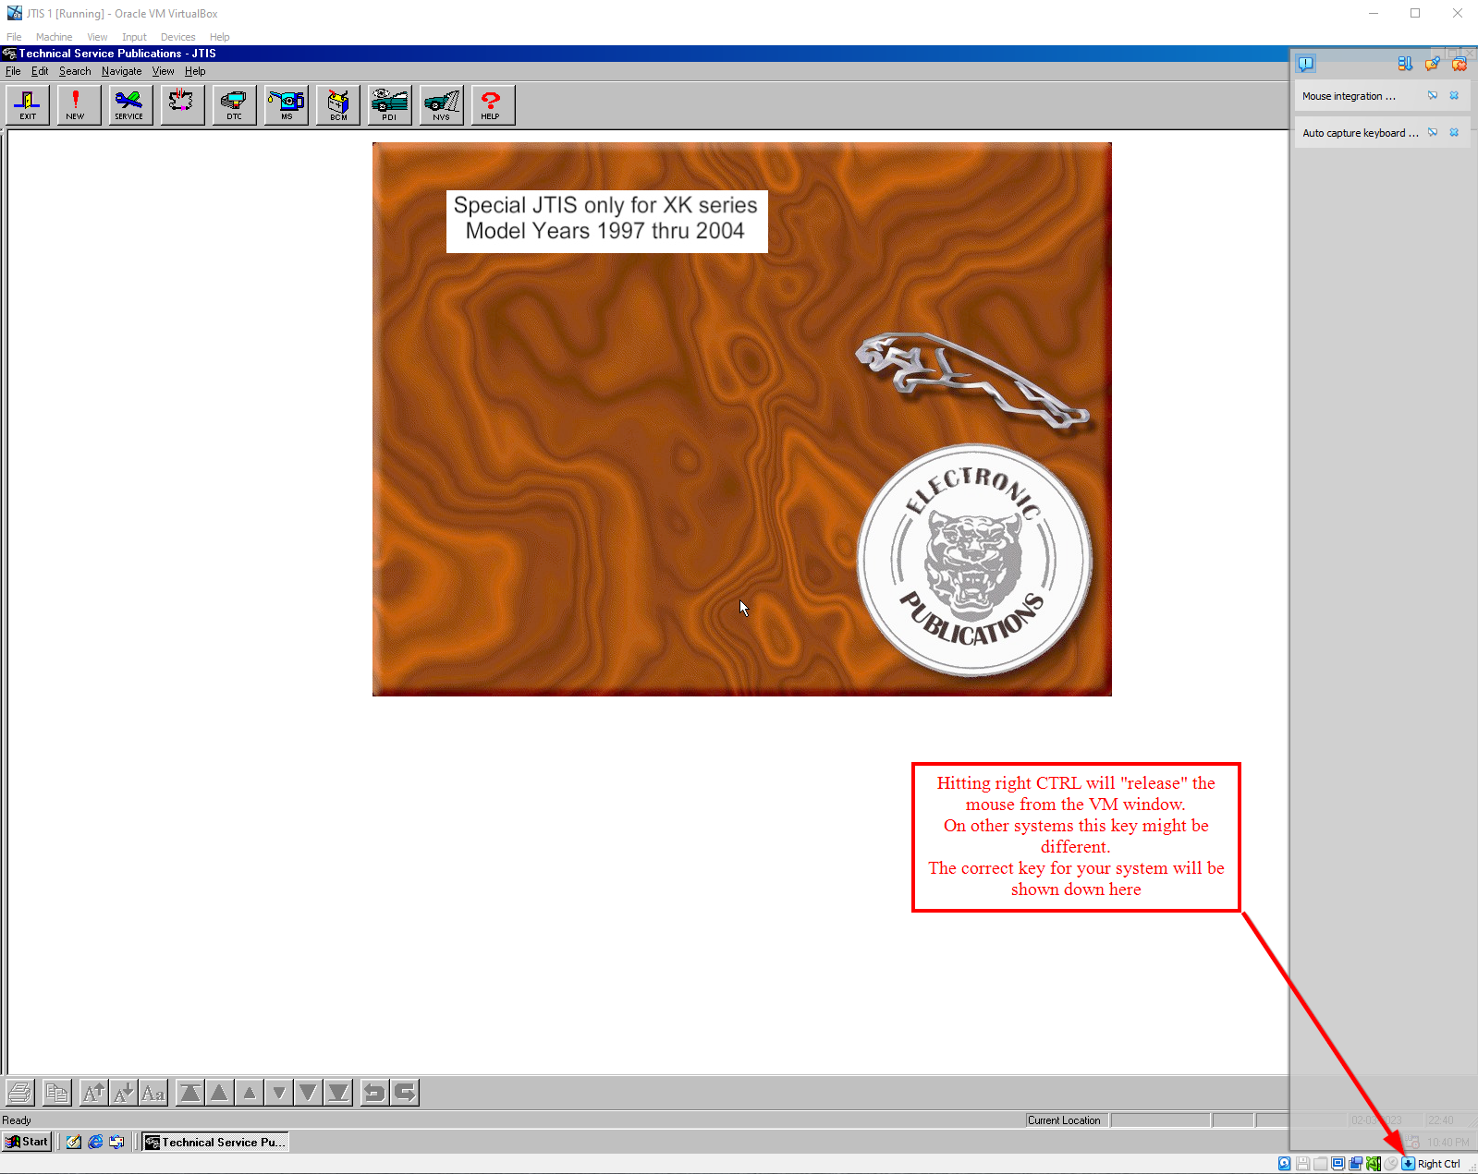Click the increase font size button
The width and height of the screenshot is (1478, 1174).
[x=93, y=1093]
